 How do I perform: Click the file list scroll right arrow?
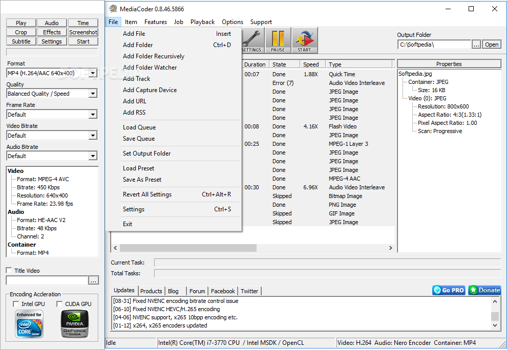pyautogui.click(x=391, y=248)
